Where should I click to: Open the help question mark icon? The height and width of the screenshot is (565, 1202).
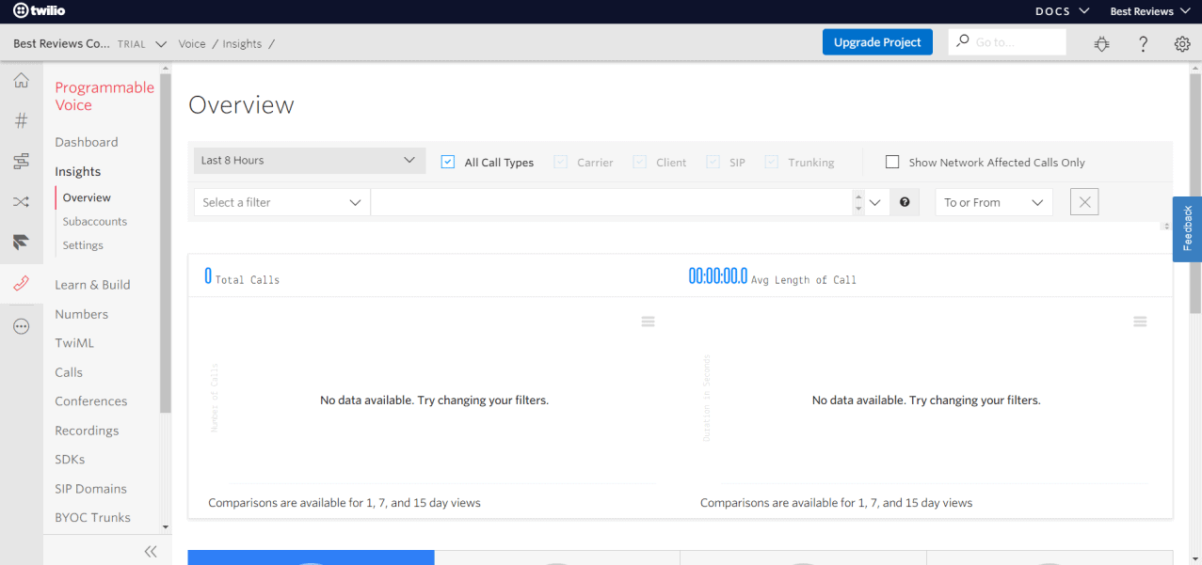point(1143,43)
